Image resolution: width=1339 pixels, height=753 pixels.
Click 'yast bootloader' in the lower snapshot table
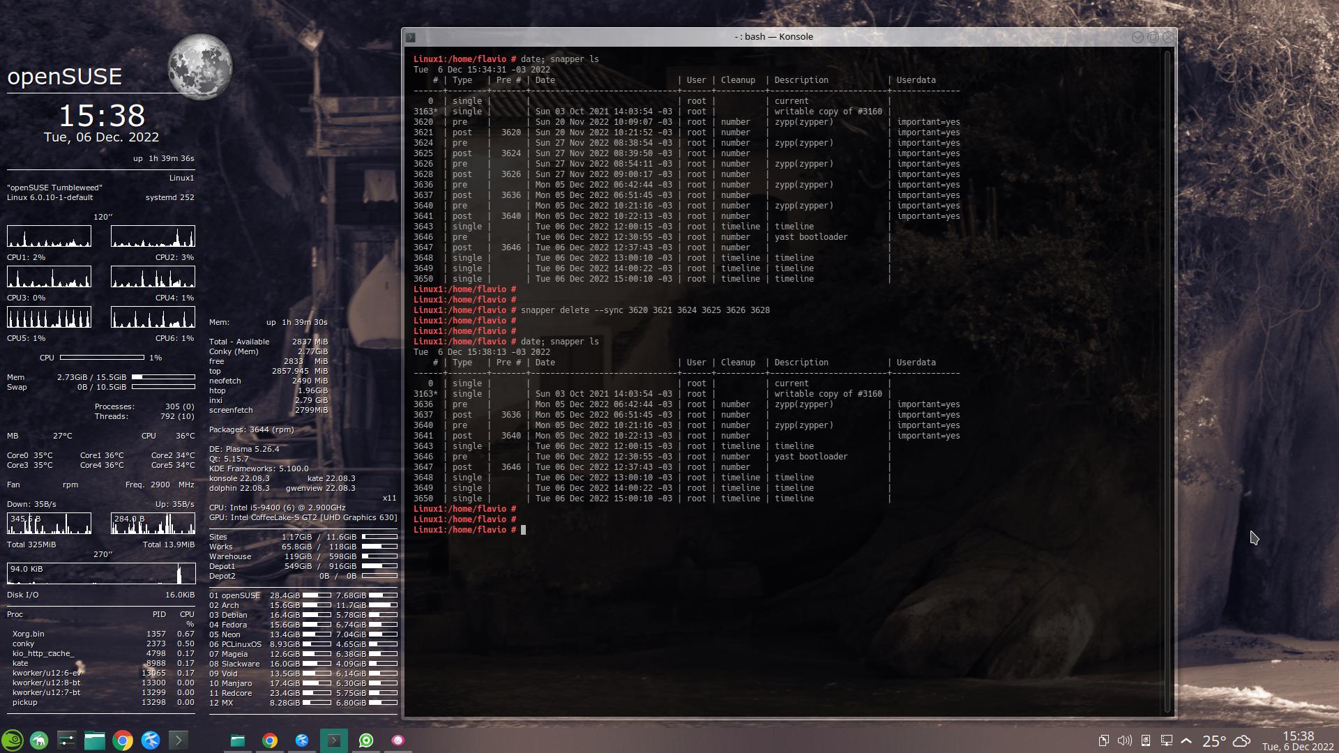click(811, 457)
